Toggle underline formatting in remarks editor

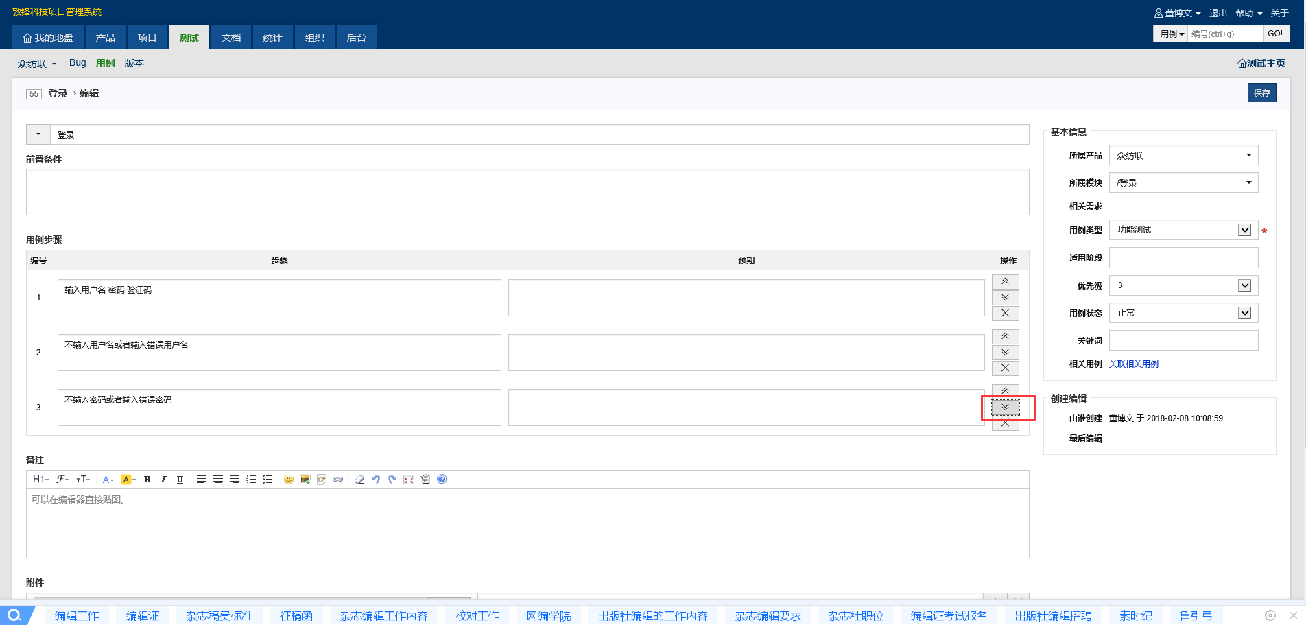tap(180, 480)
